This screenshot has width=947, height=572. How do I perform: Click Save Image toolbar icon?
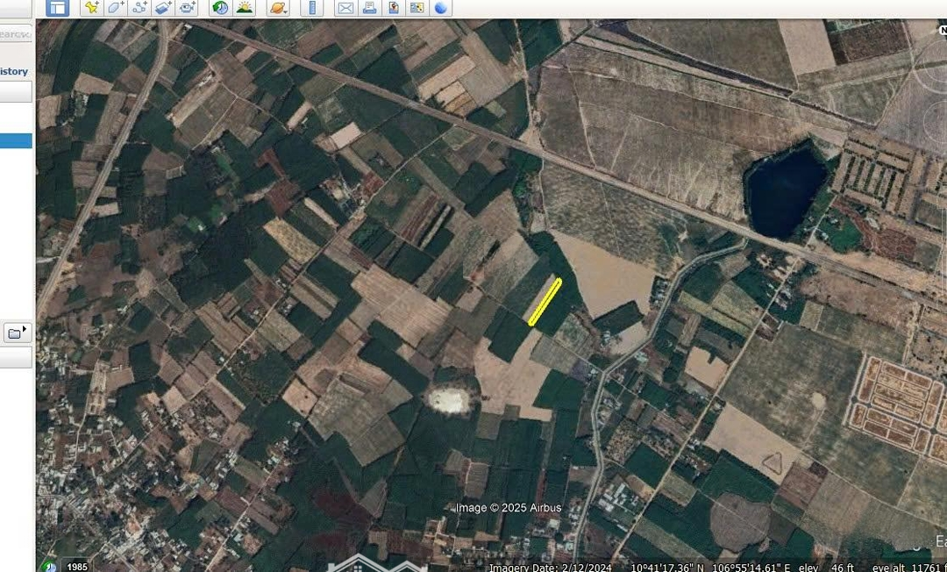click(393, 8)
